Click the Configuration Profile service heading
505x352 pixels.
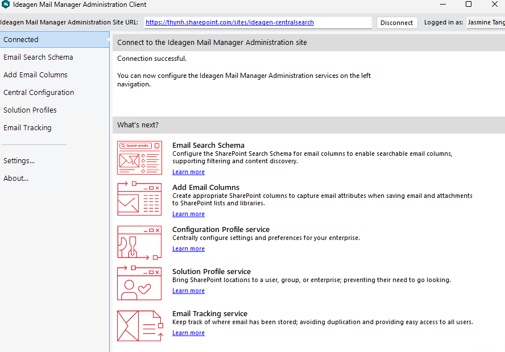221,230
